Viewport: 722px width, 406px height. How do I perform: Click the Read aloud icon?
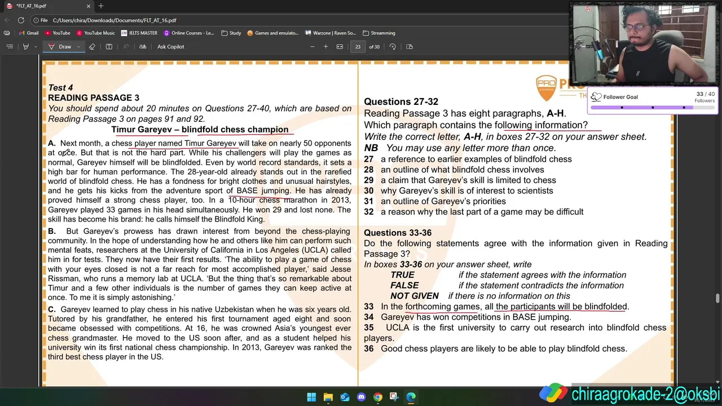(126, 47)
